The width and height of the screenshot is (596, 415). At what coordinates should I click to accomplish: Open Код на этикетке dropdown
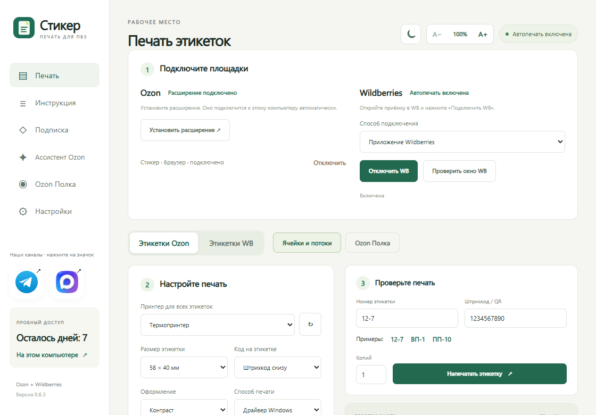tap(277, 368)
